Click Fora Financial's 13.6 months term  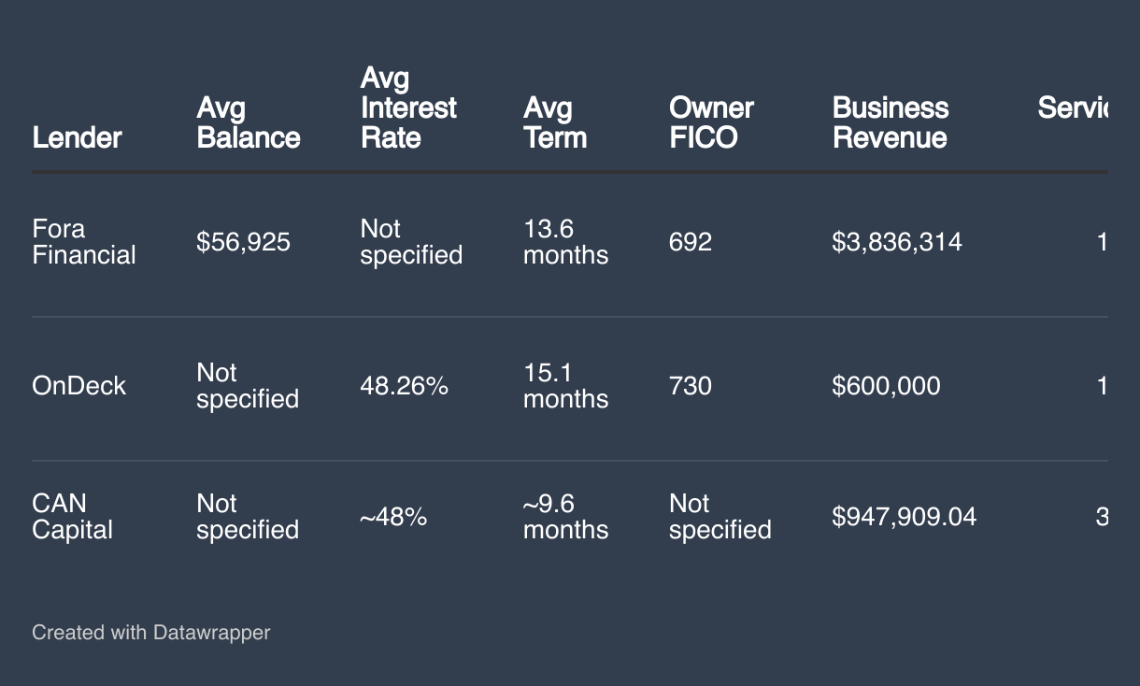(x=565, y=242)
